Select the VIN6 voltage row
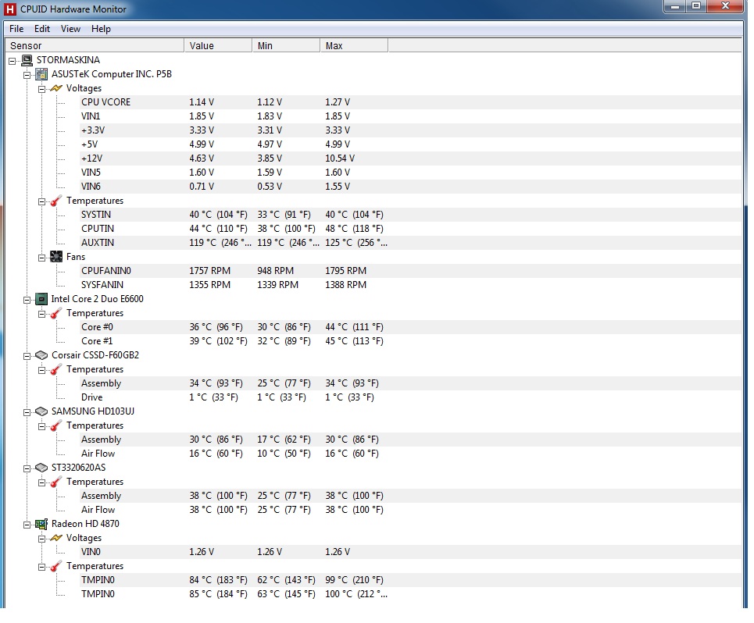754x623 pixels. point(411,187)
